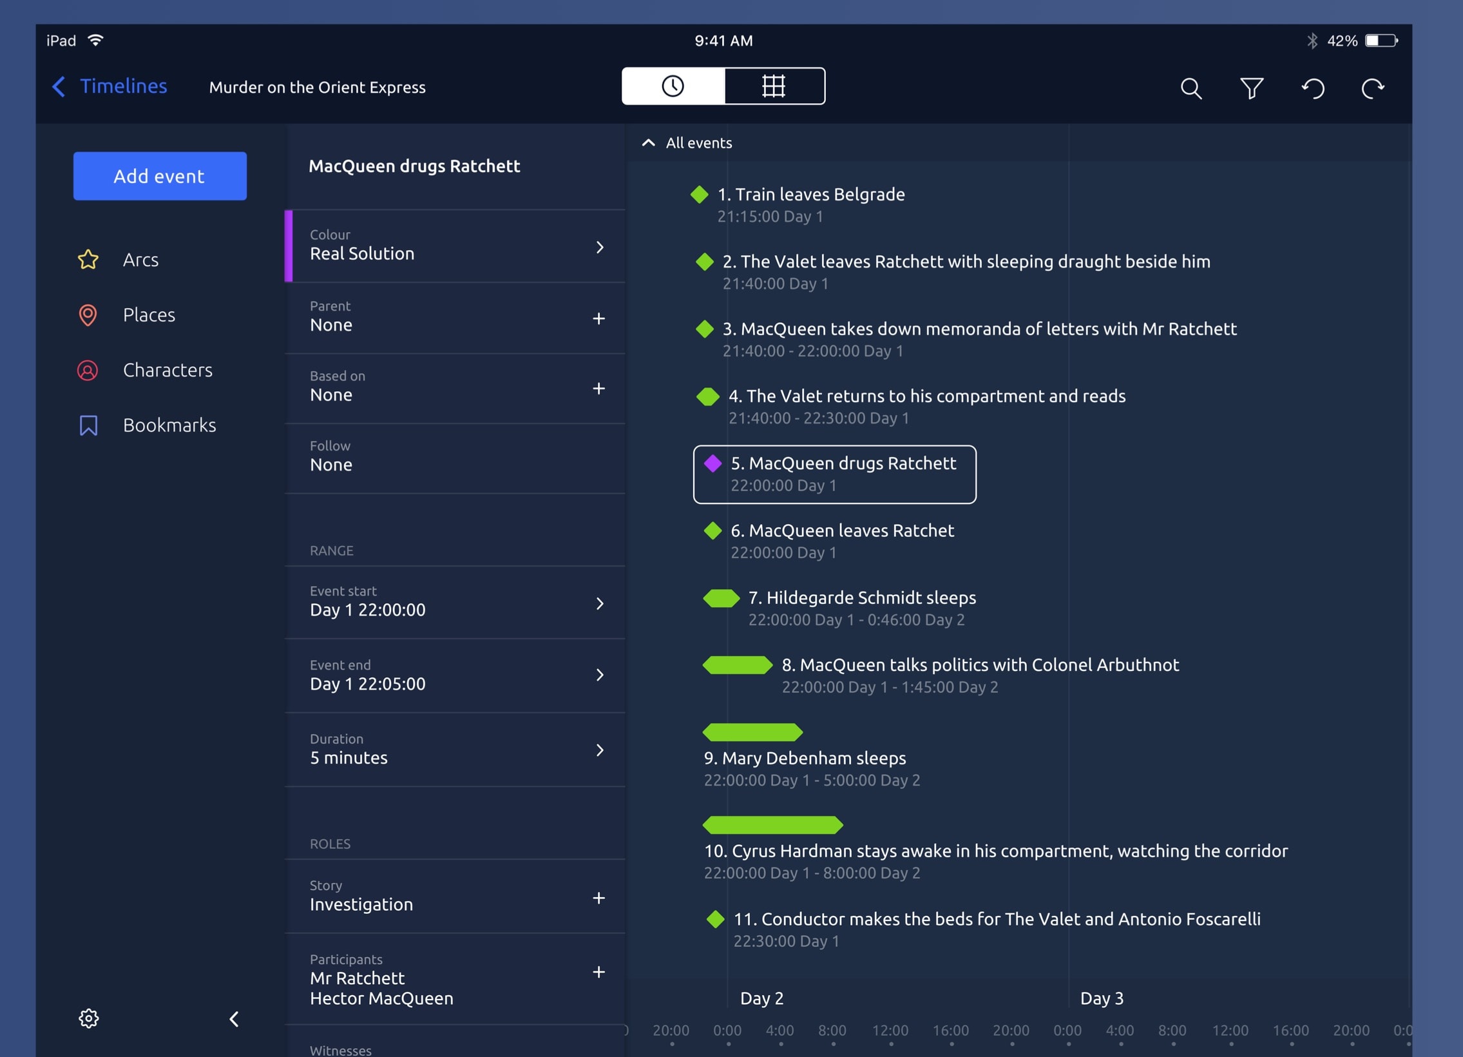Open the Places pin icon
Viewport: 1463px width, 1057px height.
[88, 315]
